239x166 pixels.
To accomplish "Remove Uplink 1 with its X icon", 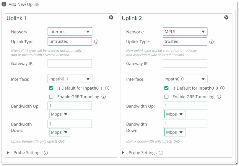I will [111, 17].
